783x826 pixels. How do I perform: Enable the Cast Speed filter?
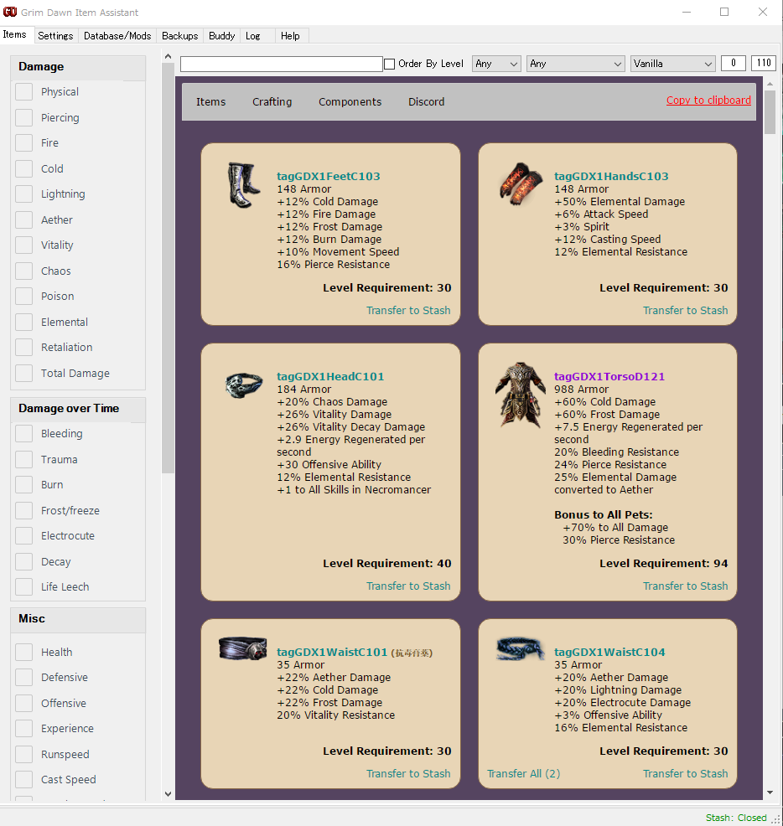[x=23, y=780]
